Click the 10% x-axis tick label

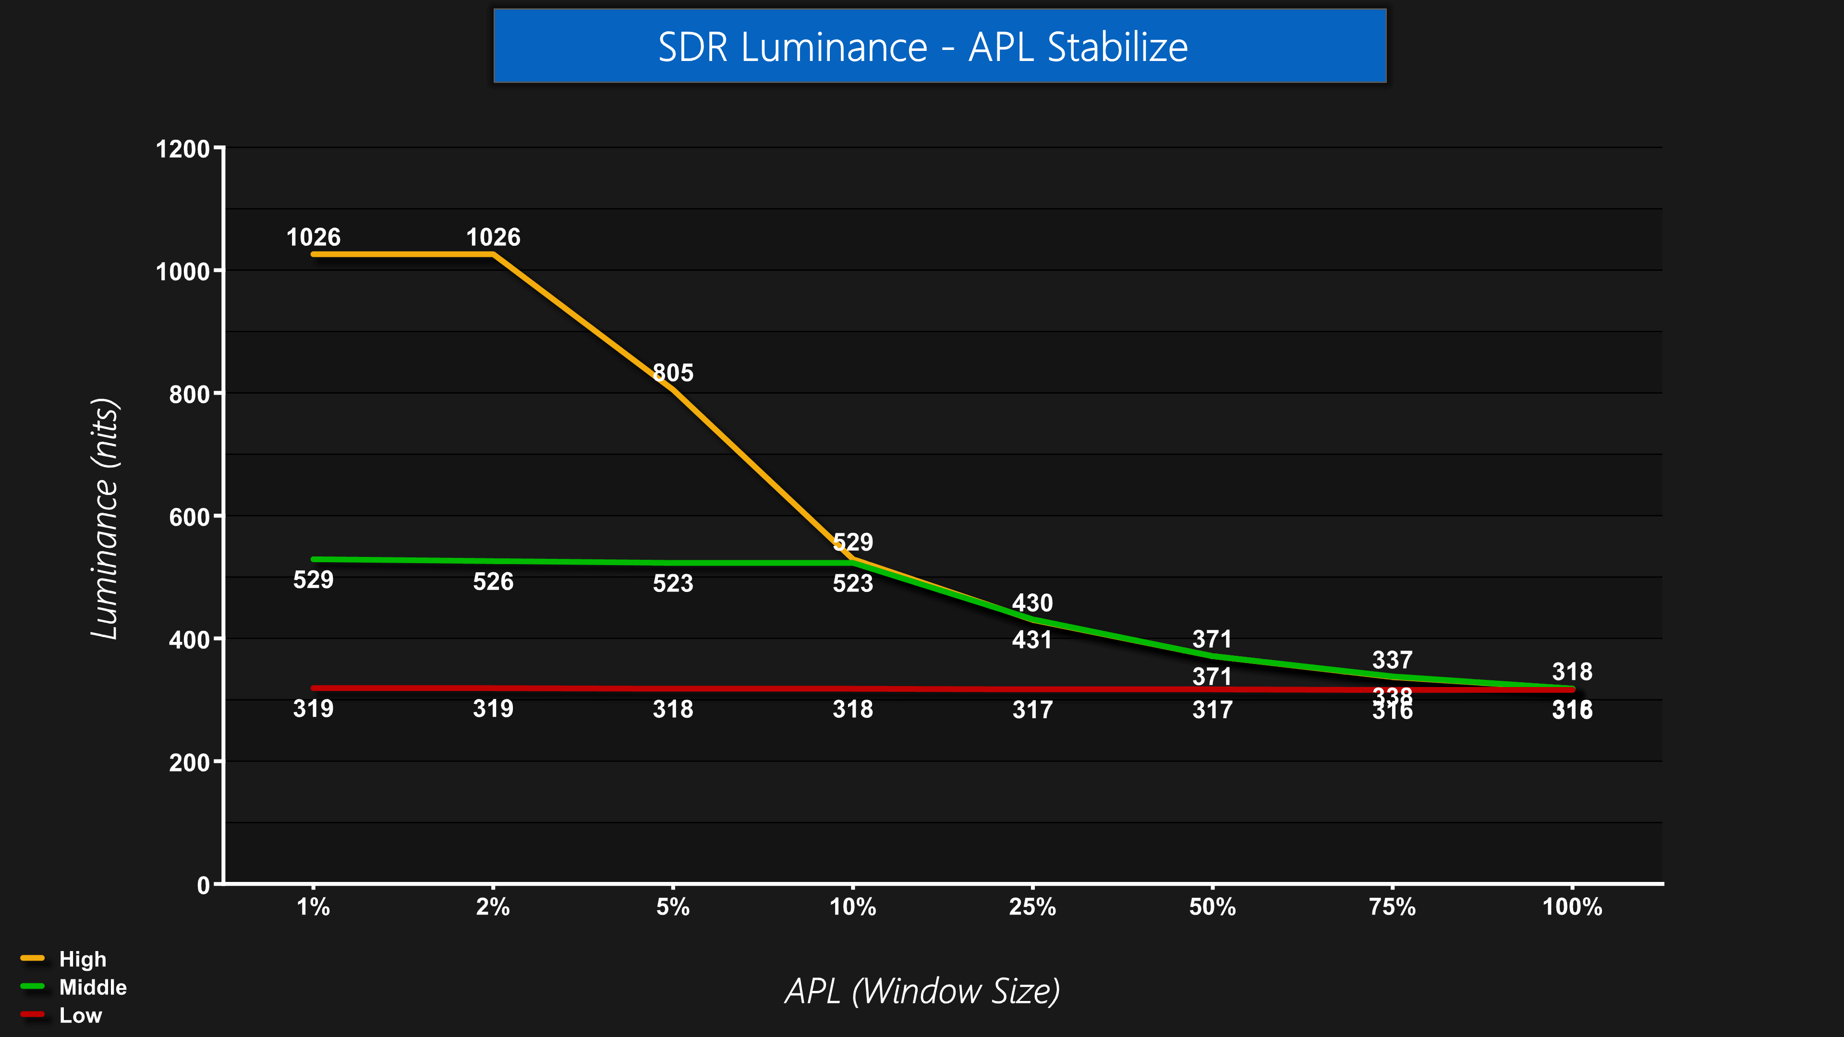tap(852, 907)
